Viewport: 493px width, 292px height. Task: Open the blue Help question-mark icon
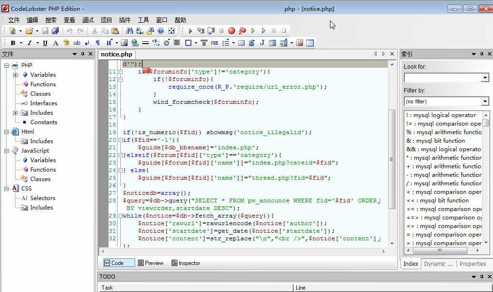(x=161, y=30)
